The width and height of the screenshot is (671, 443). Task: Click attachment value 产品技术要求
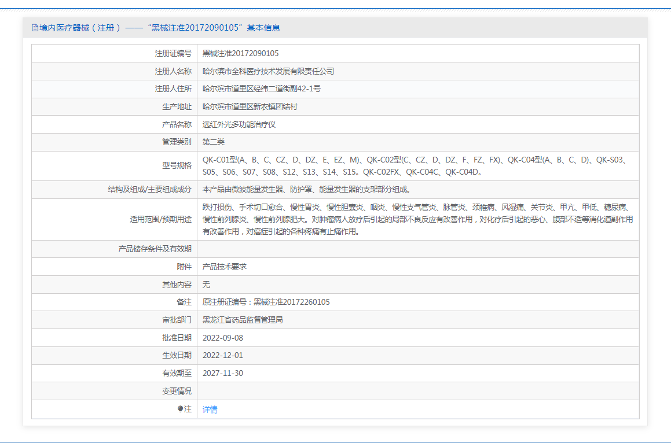225,267
